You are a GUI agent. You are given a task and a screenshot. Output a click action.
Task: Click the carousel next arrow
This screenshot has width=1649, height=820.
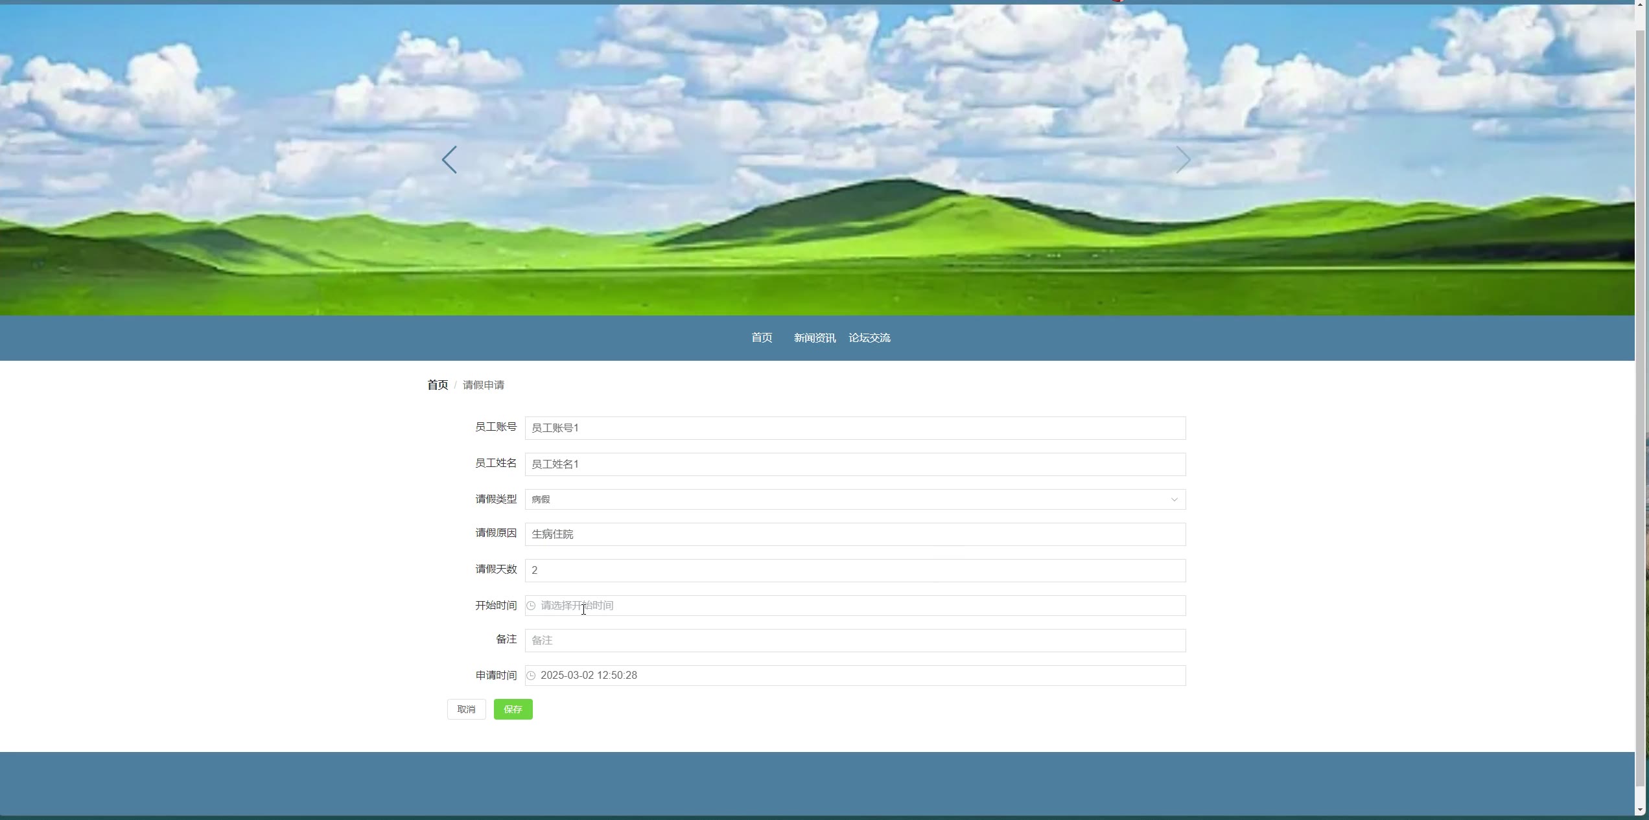point(1183,159)
